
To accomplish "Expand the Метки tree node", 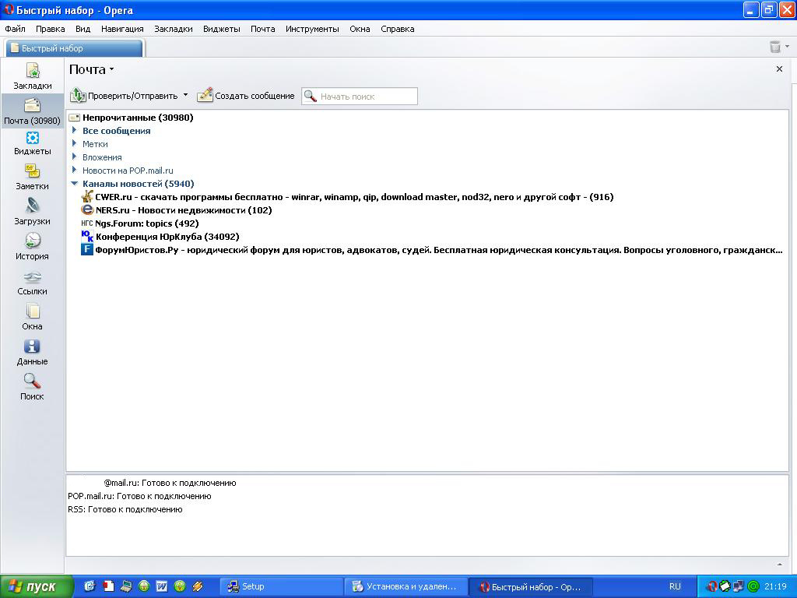I will (x=74, y=143).
